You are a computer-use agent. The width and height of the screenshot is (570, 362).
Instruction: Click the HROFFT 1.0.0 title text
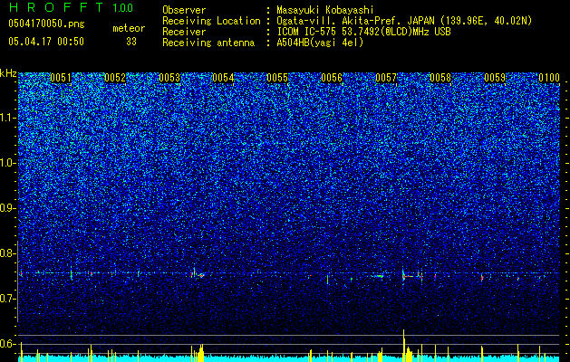71,7
